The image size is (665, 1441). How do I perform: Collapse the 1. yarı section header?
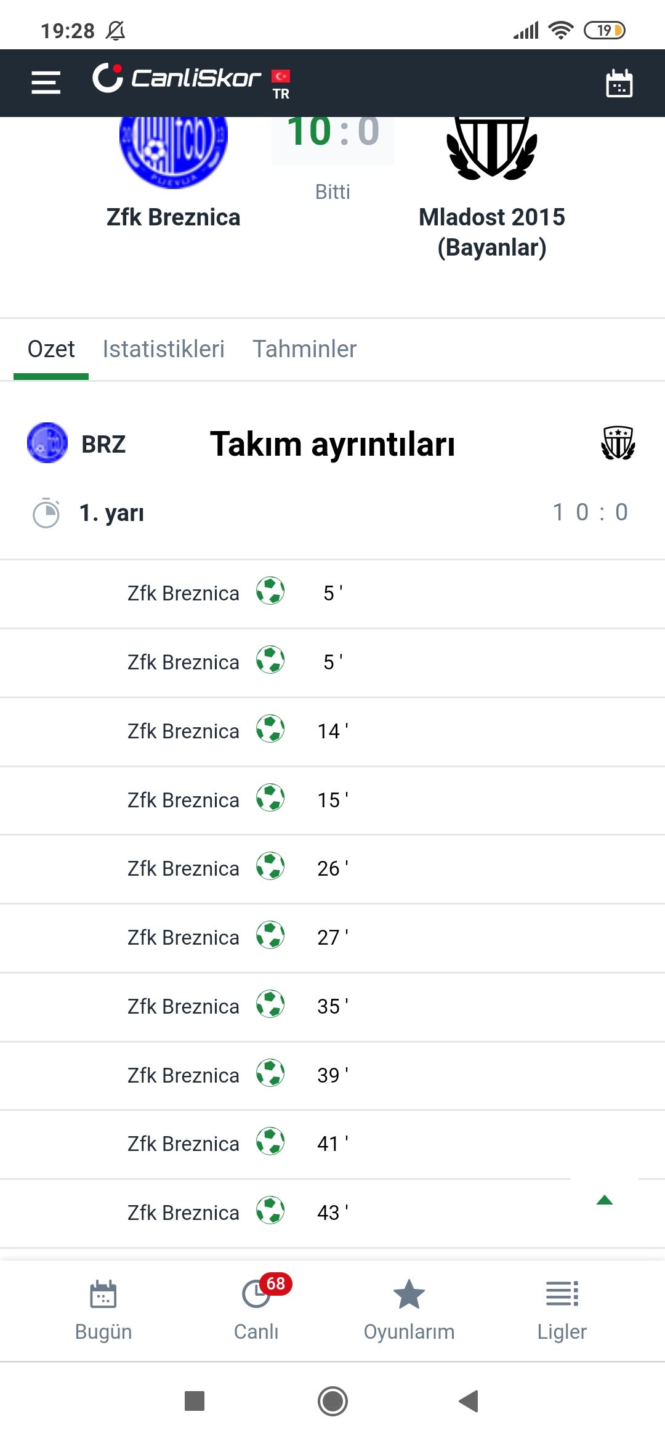[x=332, y=513]
